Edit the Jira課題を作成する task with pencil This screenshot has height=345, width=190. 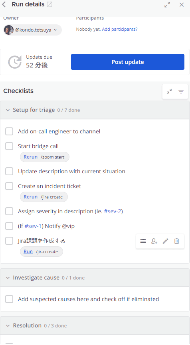(x=165, y=241)
